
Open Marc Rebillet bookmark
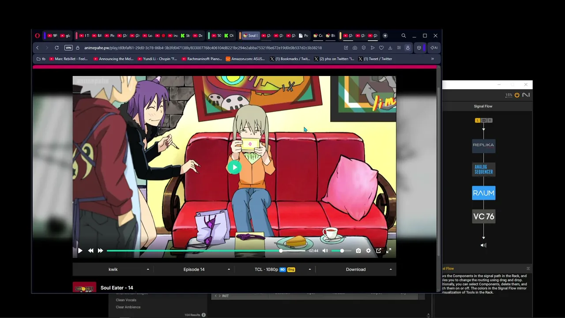[x=68, y=59]
